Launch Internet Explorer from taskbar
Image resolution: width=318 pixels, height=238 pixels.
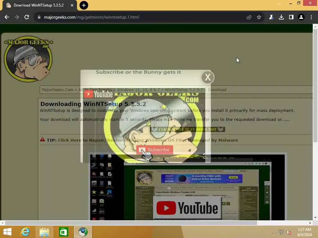(x=25, y=232)
